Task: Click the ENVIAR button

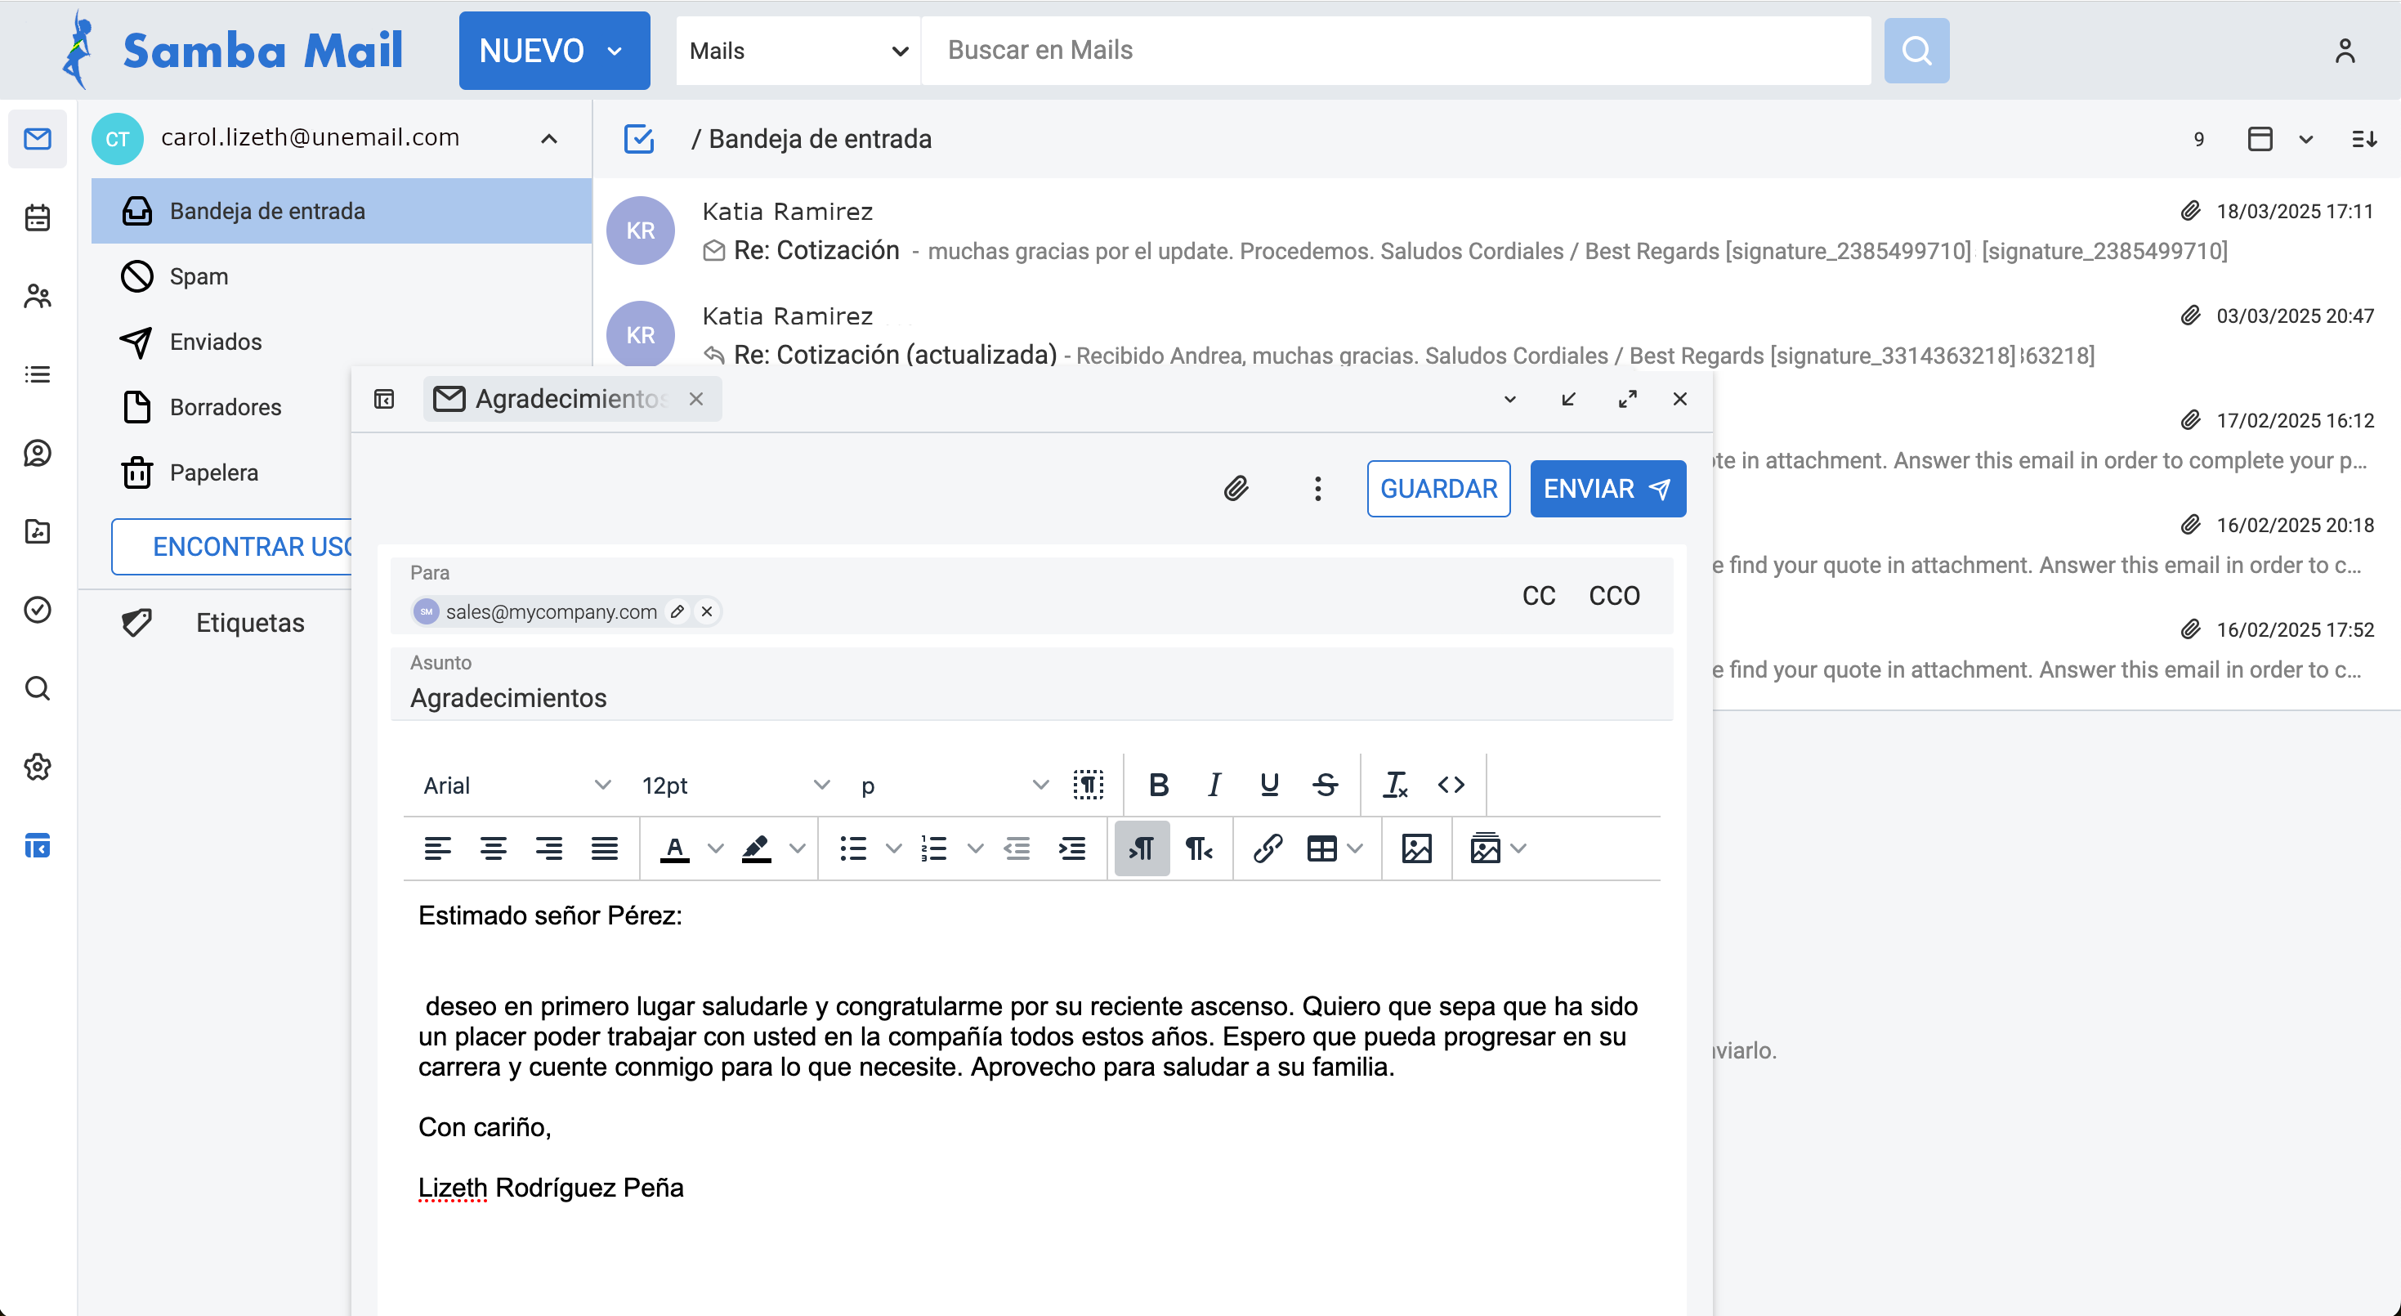Action: [x=1607, y=488]
